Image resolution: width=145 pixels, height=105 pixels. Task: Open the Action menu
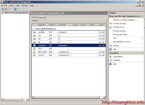pos(12,6)
